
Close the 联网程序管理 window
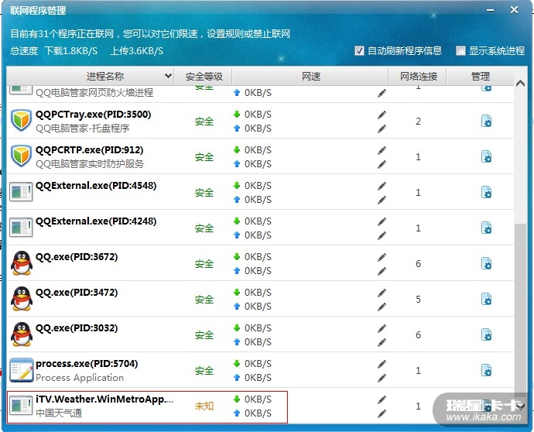[514, 10]
